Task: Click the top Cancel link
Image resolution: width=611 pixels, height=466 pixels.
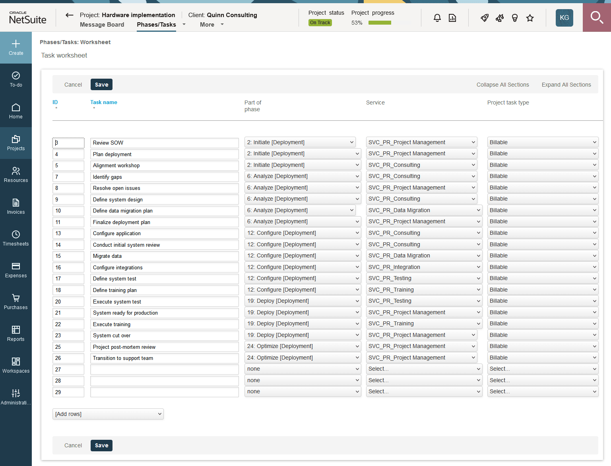Action: point(73,85)
